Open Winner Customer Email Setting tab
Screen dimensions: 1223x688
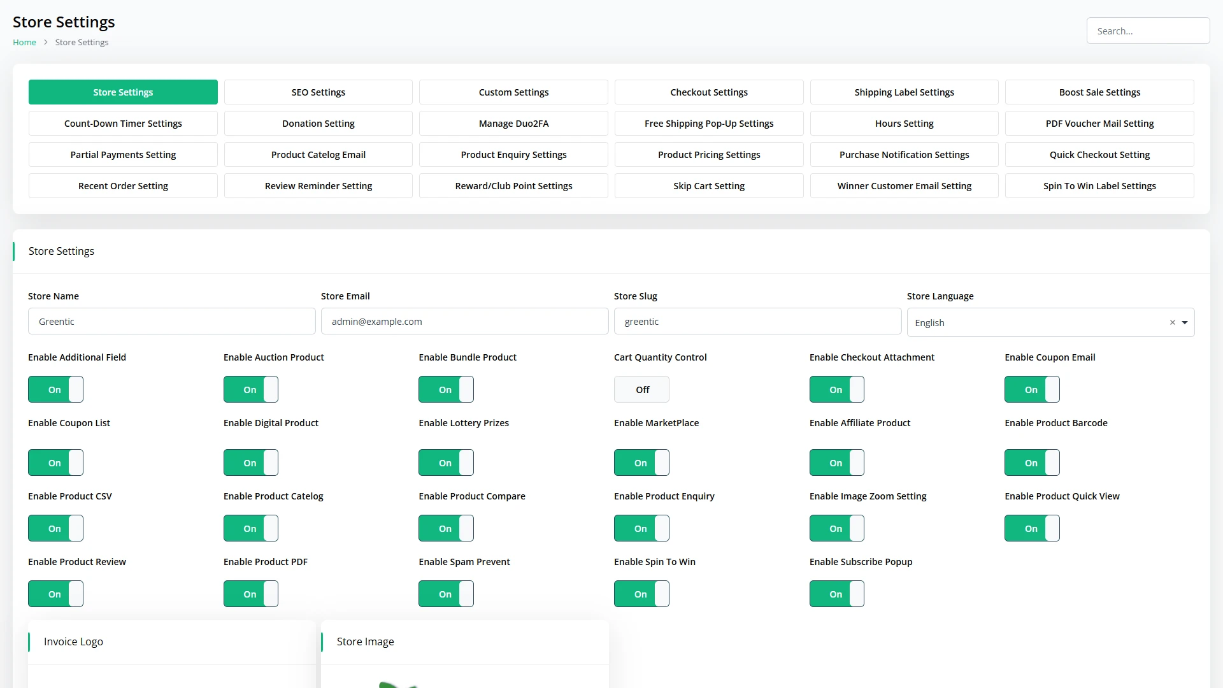[905, 186]
